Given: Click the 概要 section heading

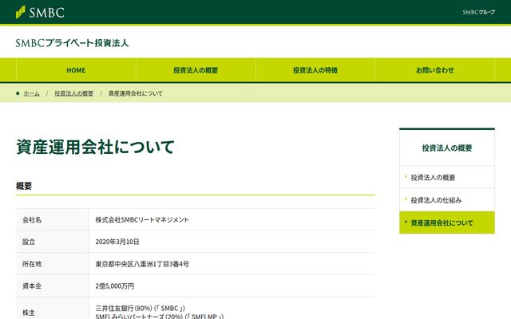Looking at the screenshot, I should [24, 186].
